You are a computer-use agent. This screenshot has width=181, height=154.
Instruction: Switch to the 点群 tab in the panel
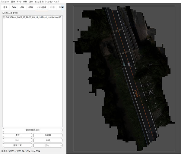pyautogui.click(x=22, y=7)
